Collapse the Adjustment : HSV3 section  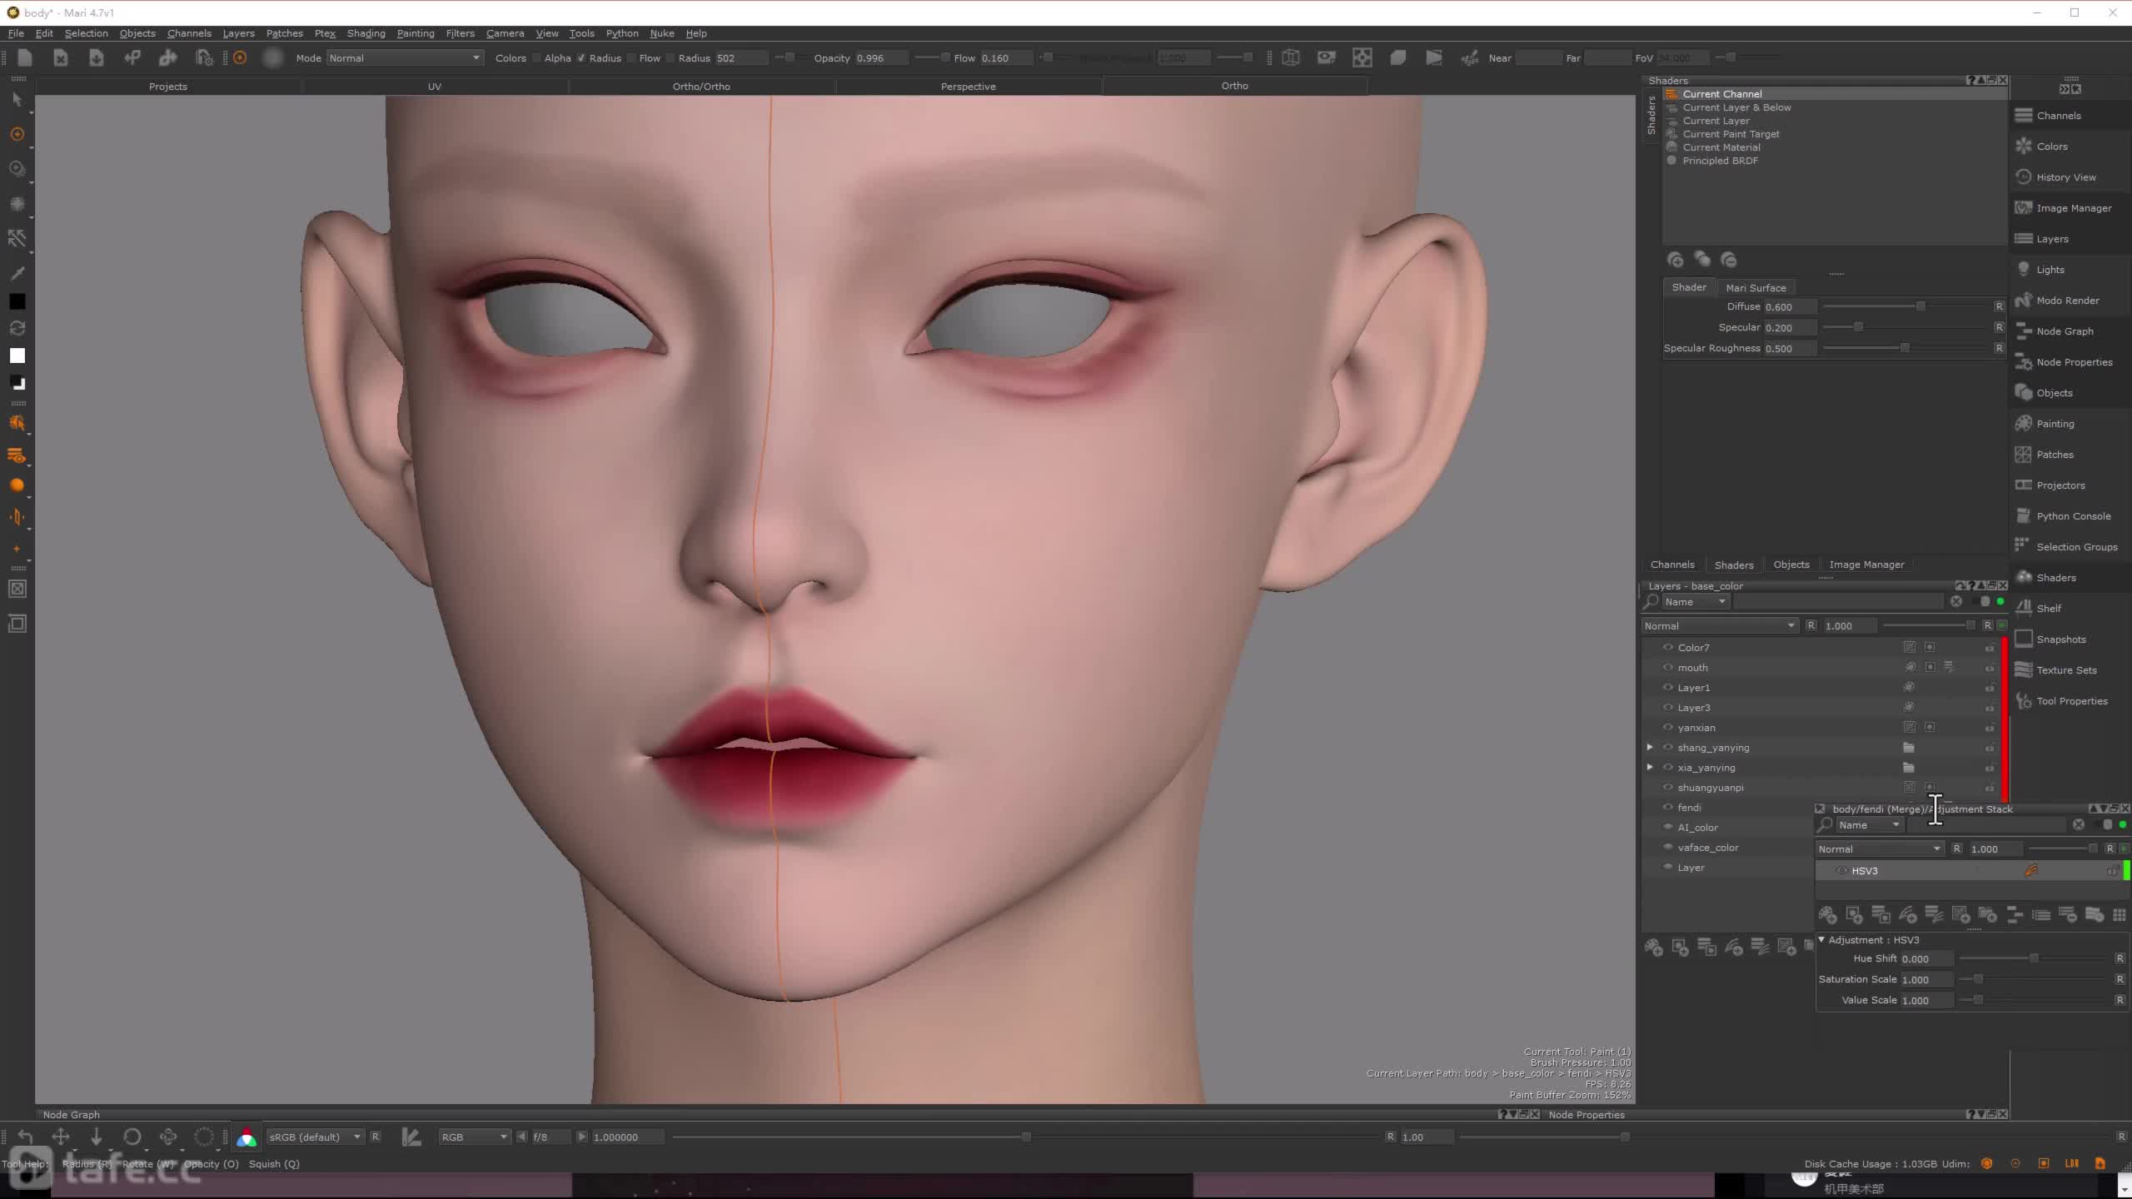pyautogui.click(x=1821, y=939)
